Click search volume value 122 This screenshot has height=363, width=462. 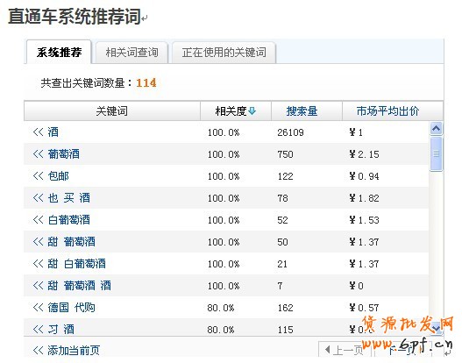tap(285, 176)
